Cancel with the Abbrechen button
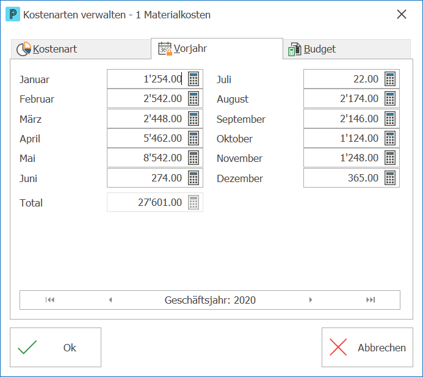The width and height of the screenshot is (423, 377). pos(367,347)
